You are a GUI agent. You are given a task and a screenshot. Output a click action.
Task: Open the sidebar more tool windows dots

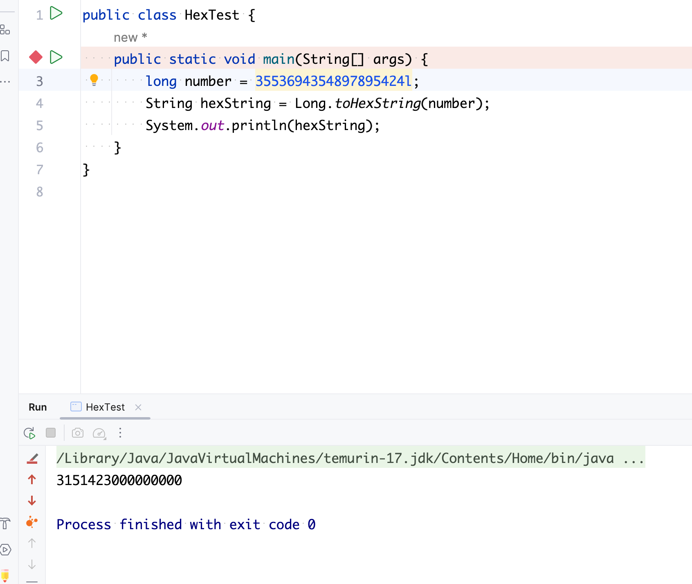tap(5, 82)
